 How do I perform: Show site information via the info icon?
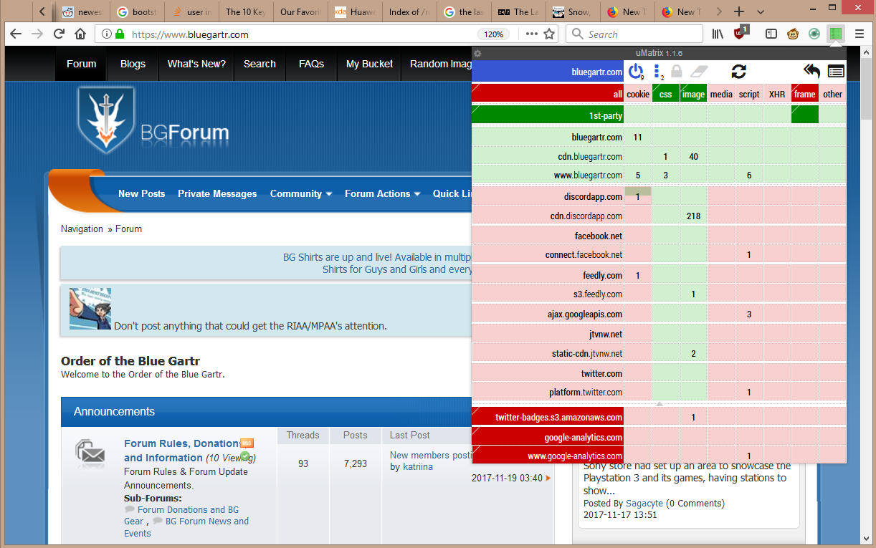pos(106,34)
